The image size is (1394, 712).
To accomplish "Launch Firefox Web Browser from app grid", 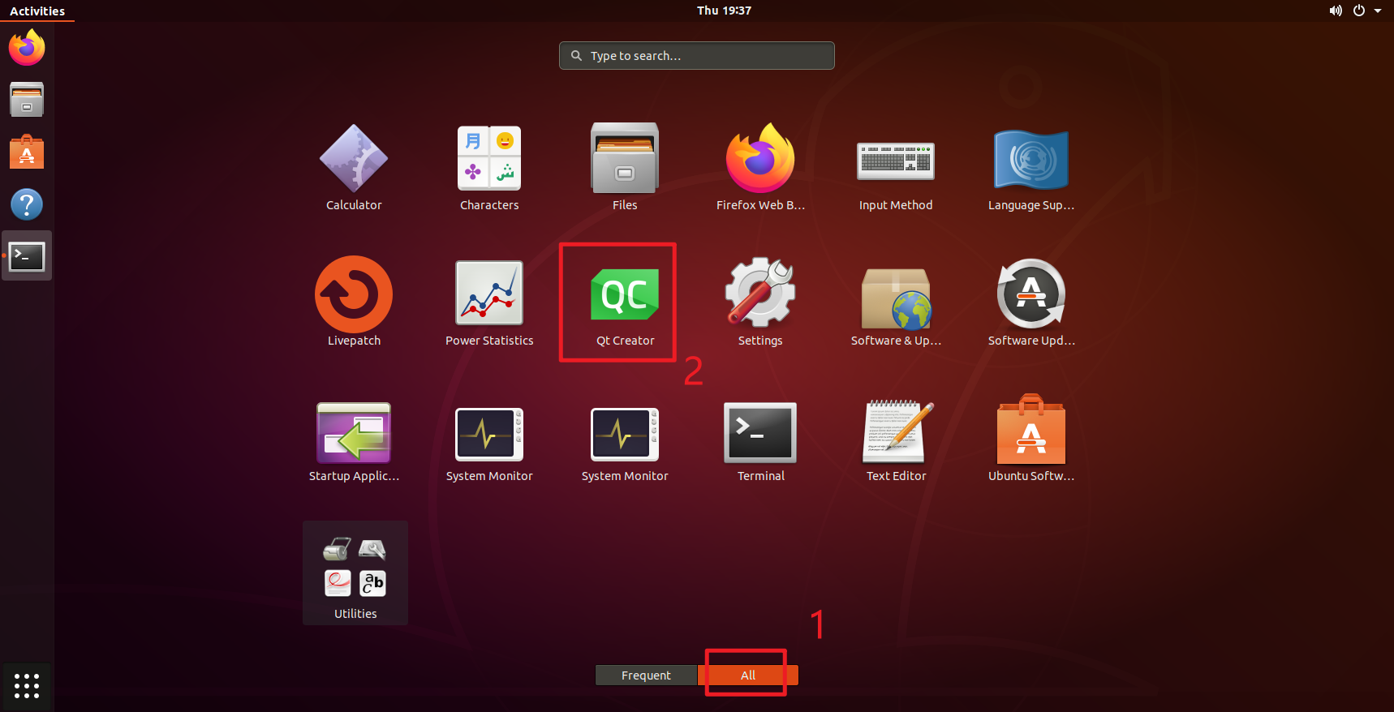I will pyautogui.click(x=760, y=169).
